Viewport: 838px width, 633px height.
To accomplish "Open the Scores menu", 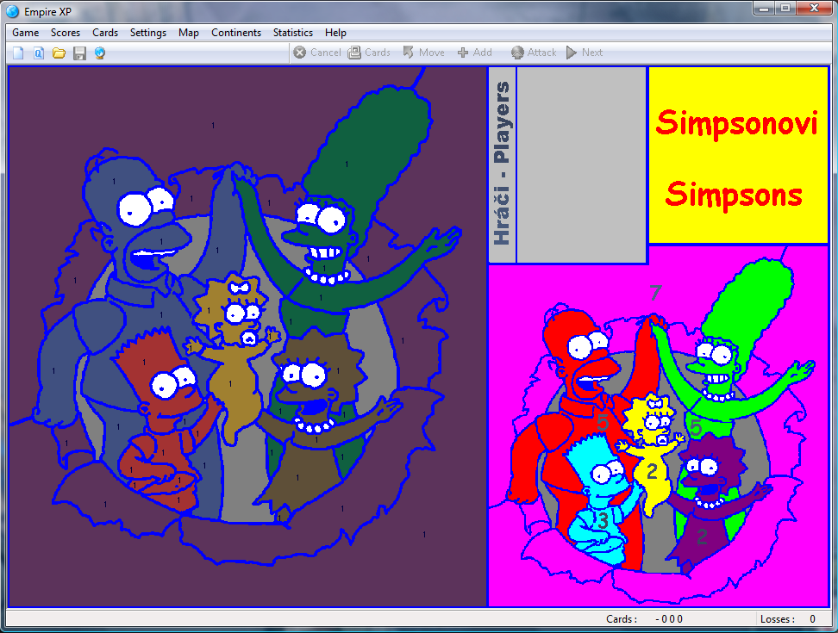I will tap(66, 33).
